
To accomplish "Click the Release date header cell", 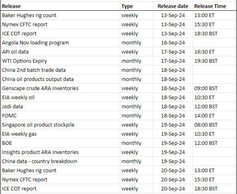I will click(173, 6).
